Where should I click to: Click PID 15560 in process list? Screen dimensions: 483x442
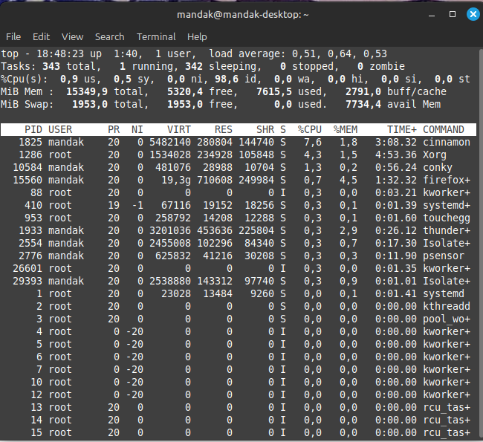27,181
